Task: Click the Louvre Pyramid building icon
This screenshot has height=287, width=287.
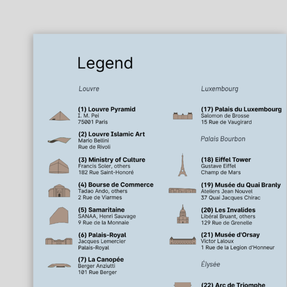Action: (59, 116)
